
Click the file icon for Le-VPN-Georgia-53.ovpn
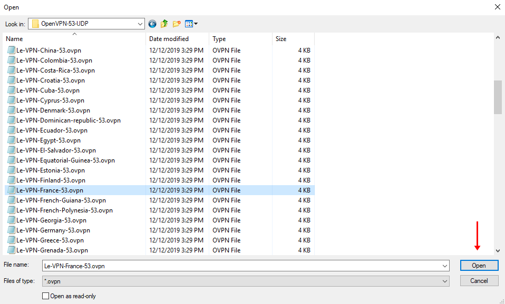coord(11,220)
